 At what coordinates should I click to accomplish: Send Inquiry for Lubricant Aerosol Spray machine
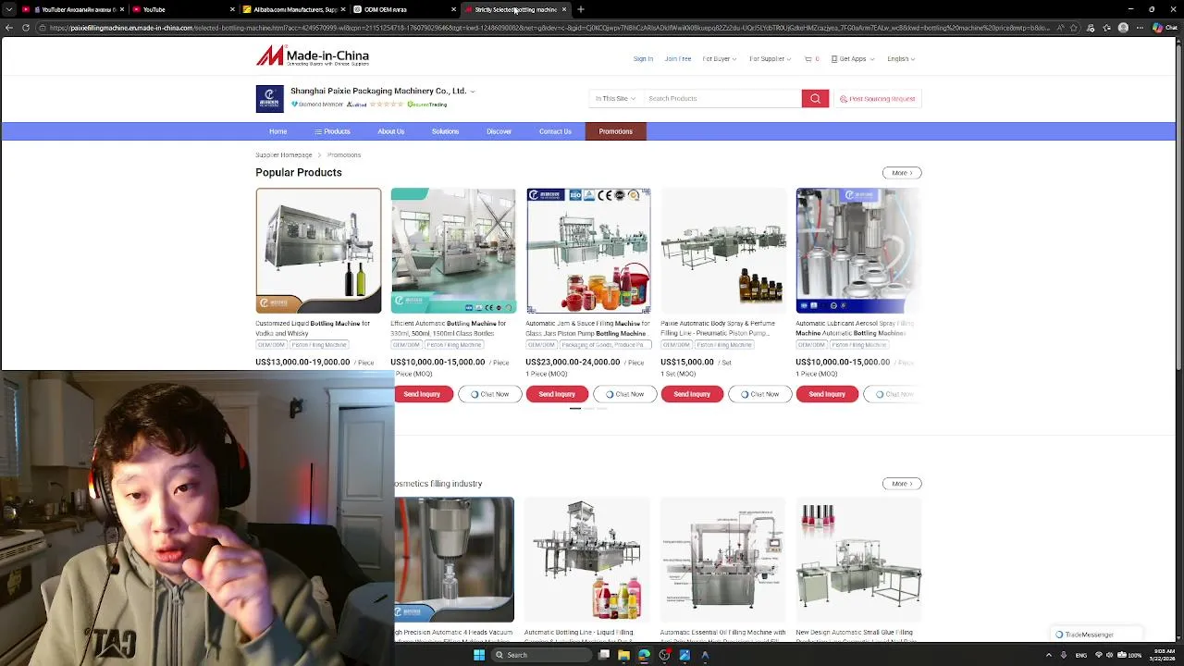point(827,394)
